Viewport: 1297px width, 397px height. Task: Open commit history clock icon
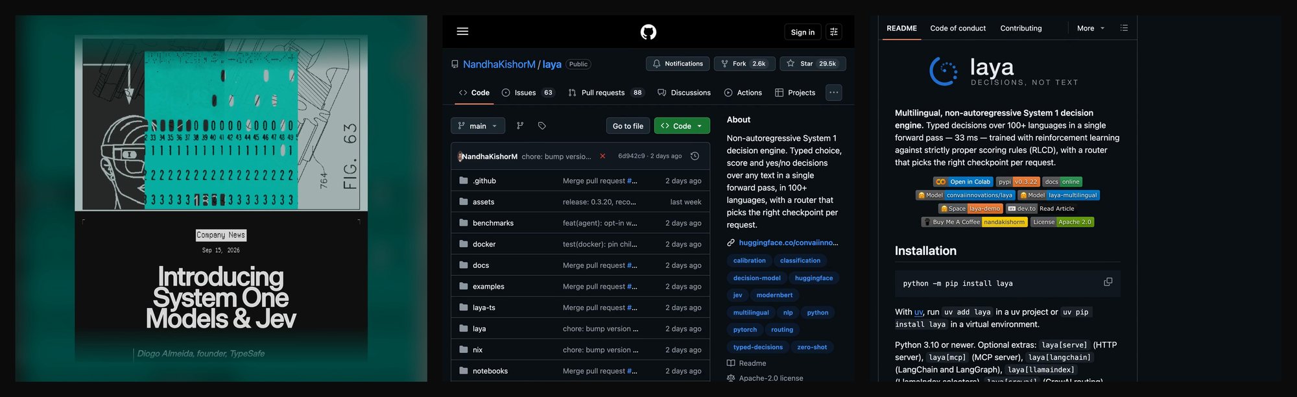click(695, 156)
